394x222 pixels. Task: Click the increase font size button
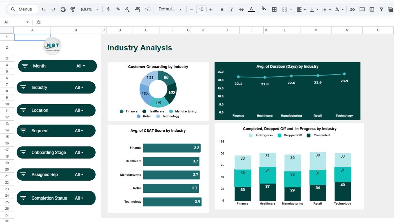[x=211, y=9]
